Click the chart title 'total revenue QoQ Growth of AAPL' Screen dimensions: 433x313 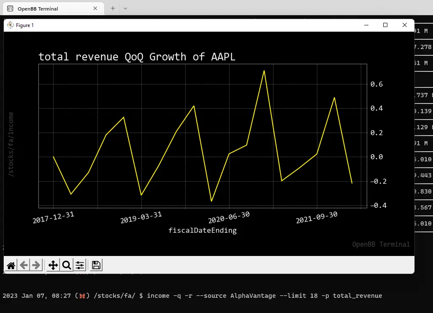tap(137, 57)
